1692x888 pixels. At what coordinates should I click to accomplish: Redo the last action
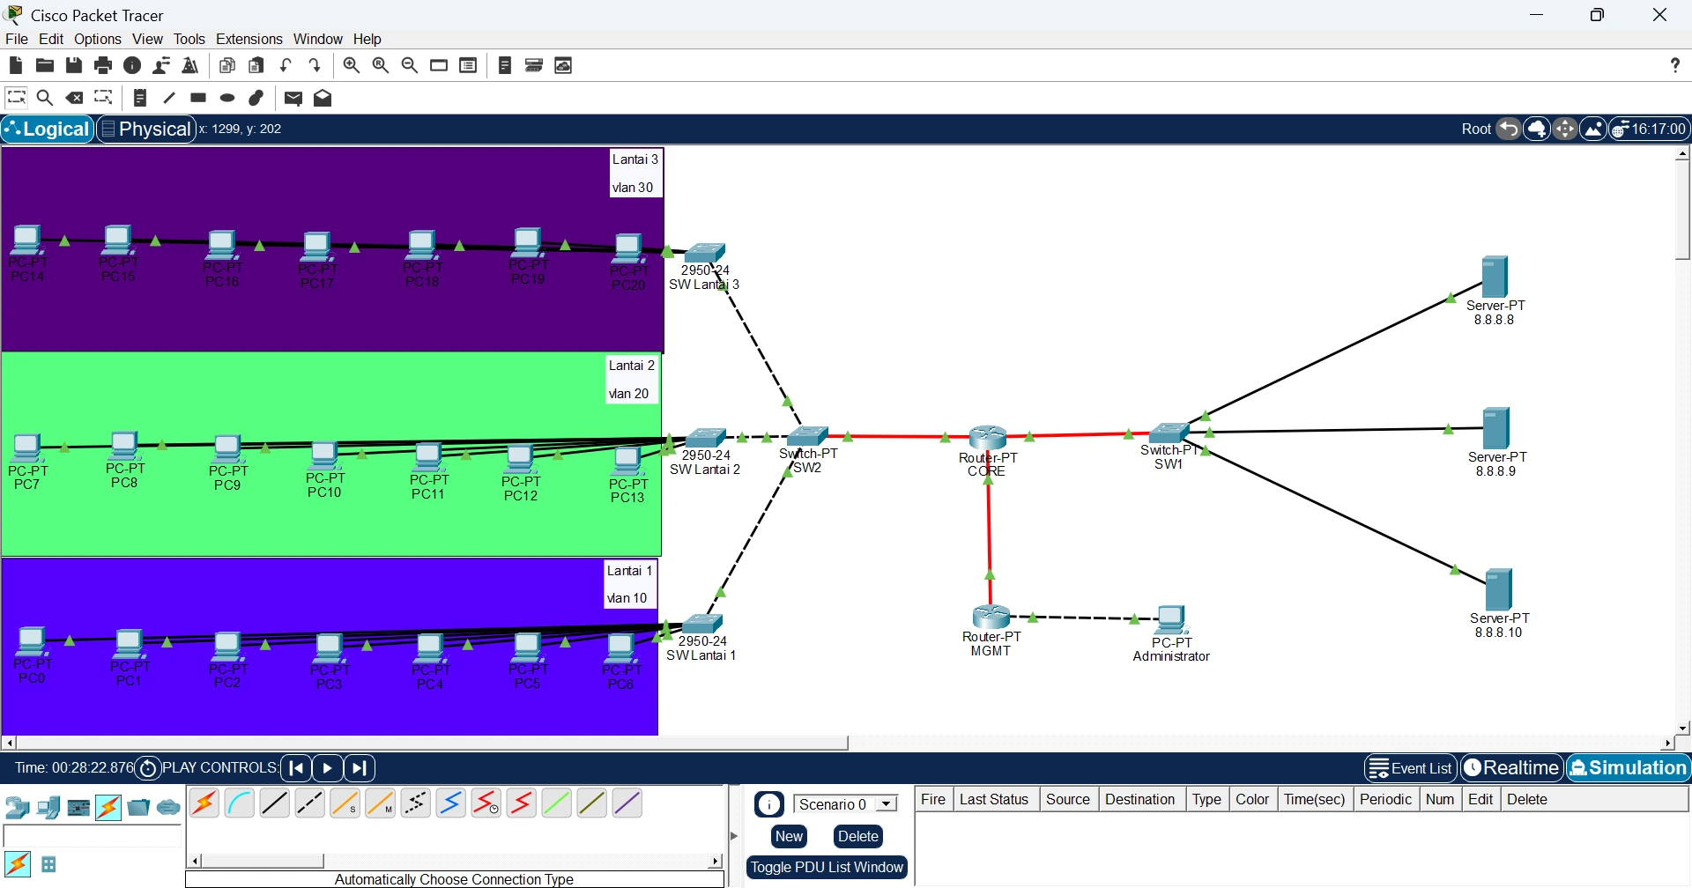pos(315,65)
